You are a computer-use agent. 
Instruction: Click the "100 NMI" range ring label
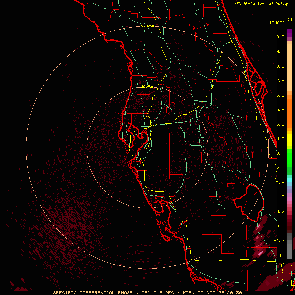point(147,26)
